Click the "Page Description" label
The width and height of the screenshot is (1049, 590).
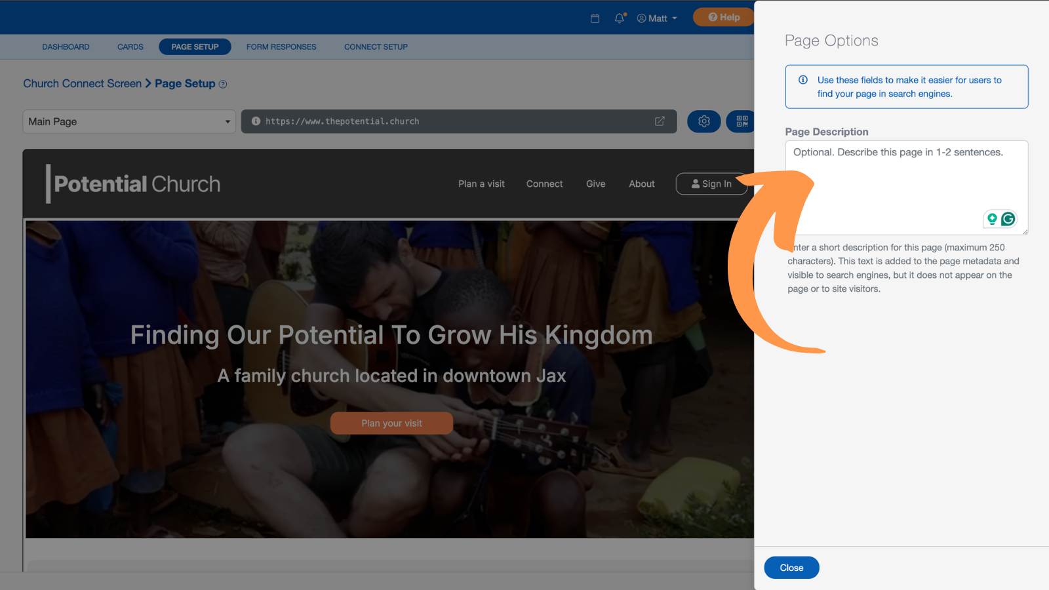coord(827,132)
